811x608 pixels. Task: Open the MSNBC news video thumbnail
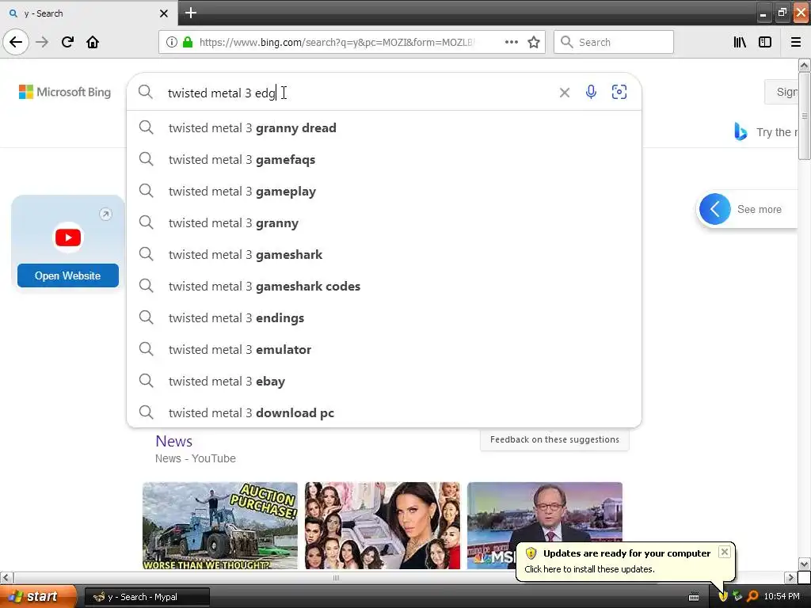pos(545,526)
